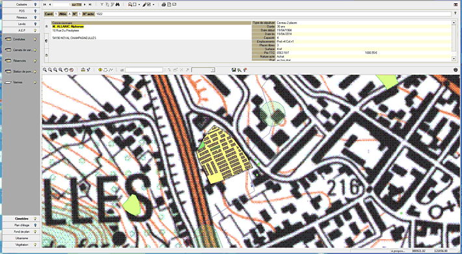Click the second zoom magnifier on map toolbar
This screenshot has width=462, height=254.
pos(50,70)
